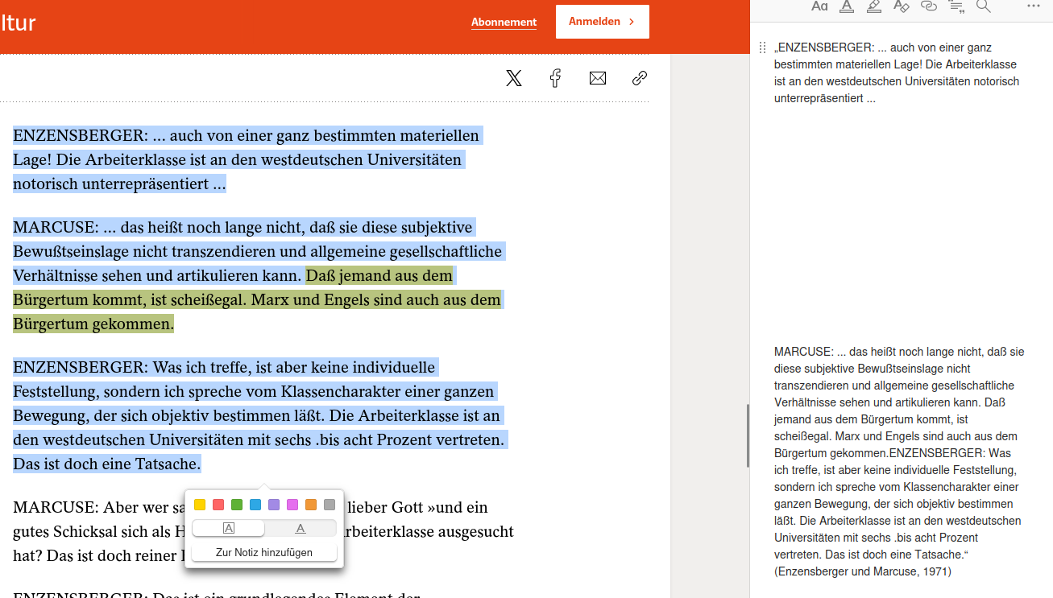Screen dimensions: 1053x598
Task: Open the text format (Aa) options
Action: (819, 6)
